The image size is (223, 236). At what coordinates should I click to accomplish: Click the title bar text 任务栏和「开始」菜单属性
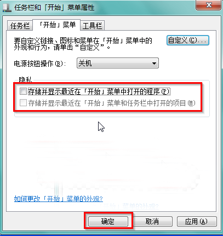(x=54, y=8)
